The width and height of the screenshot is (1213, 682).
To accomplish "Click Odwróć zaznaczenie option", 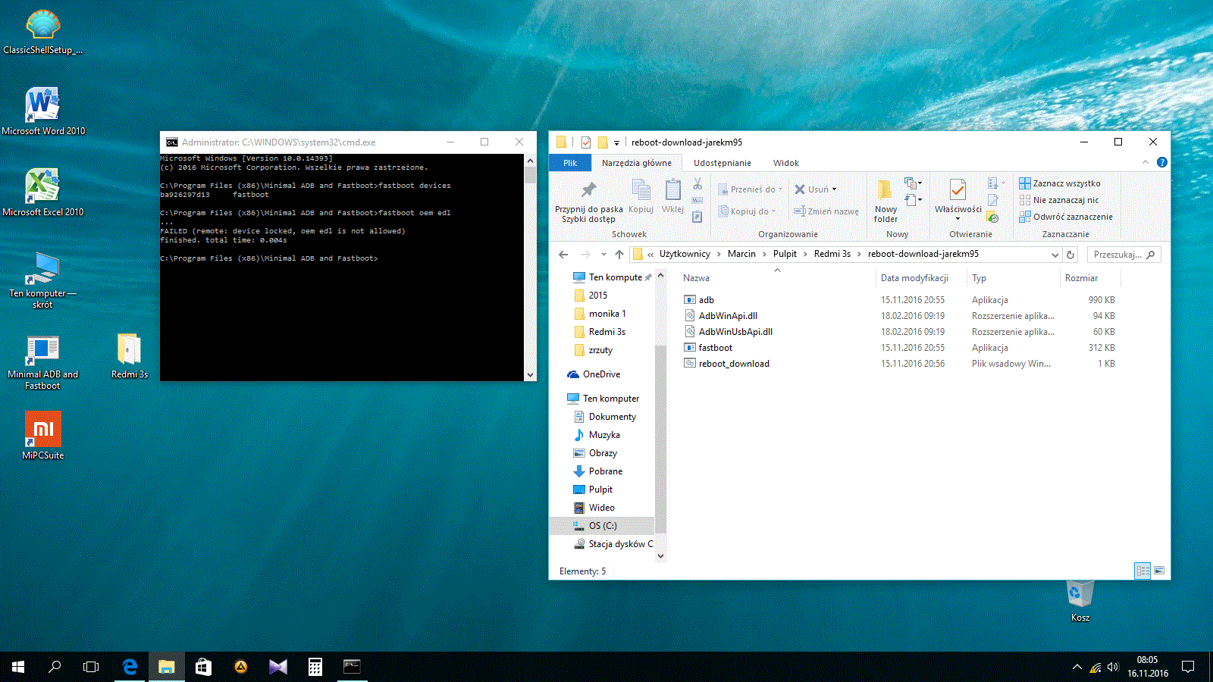I will 1066,217.
